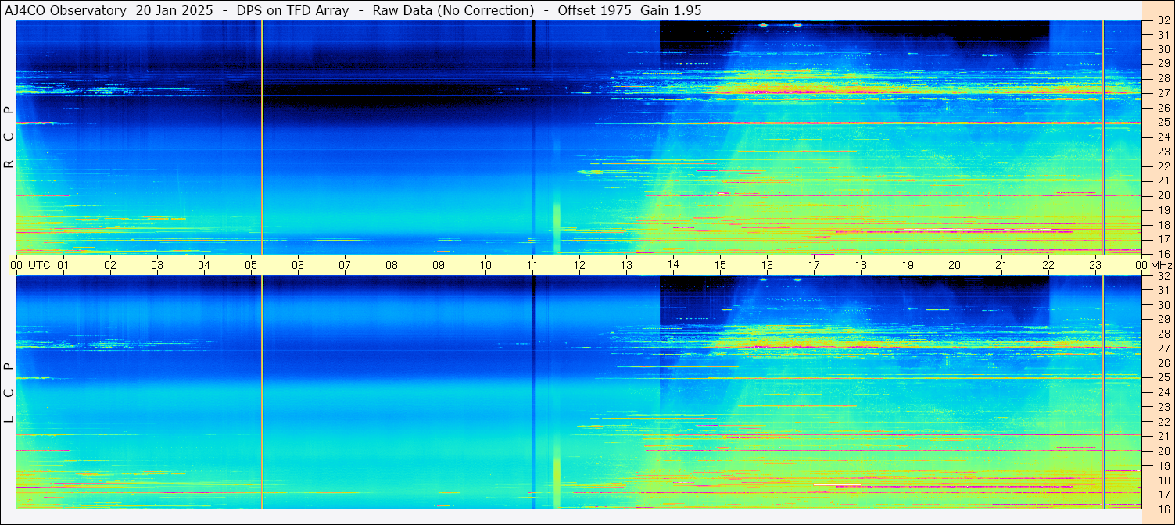Click the MHz unit label on time axis
Screen dimensions: 1175x525
point(1160,265)
